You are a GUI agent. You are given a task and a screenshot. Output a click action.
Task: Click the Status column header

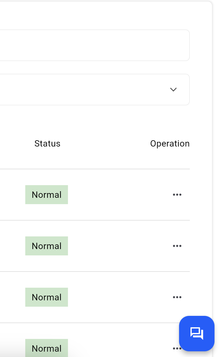click(47, 144)
